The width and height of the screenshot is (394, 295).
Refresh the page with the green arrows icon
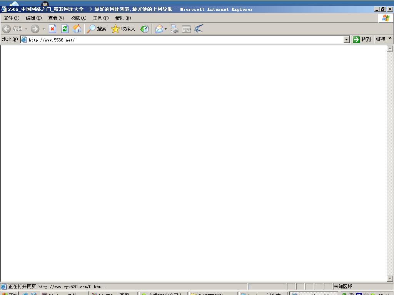[x=65, y=29]
